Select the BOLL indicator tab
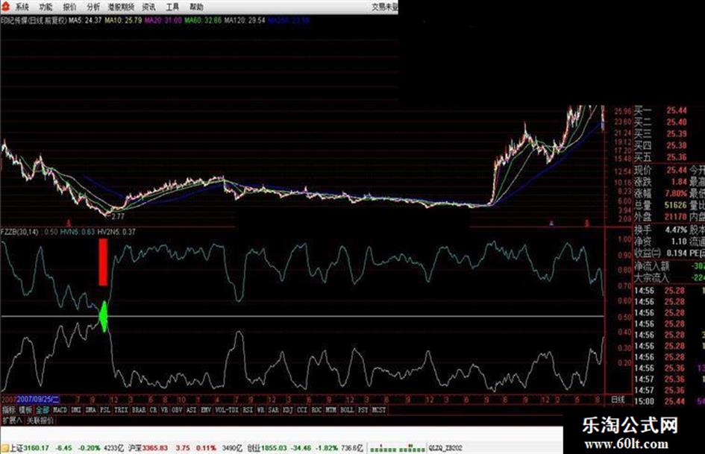Image resolution: width=705 pixels, height=454 pixels. pos(347,410)
